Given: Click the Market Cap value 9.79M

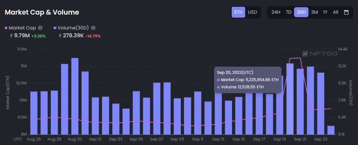Looking at the screenshot, I should 22,36.
